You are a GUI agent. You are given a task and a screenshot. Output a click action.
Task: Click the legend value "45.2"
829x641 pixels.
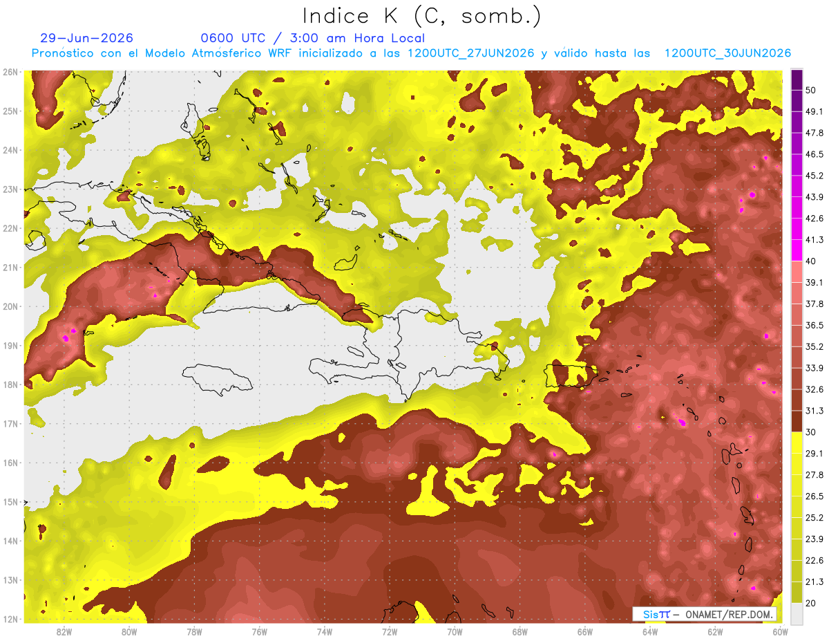814,175
